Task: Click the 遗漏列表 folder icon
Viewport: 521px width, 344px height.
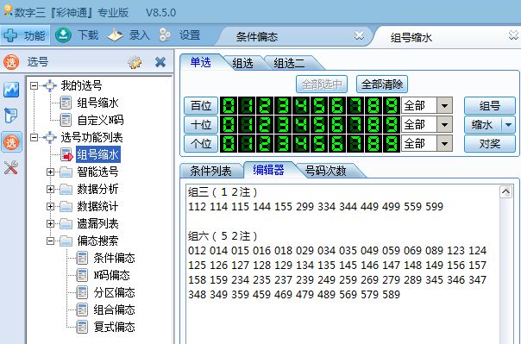Action: tap(66, 224)
